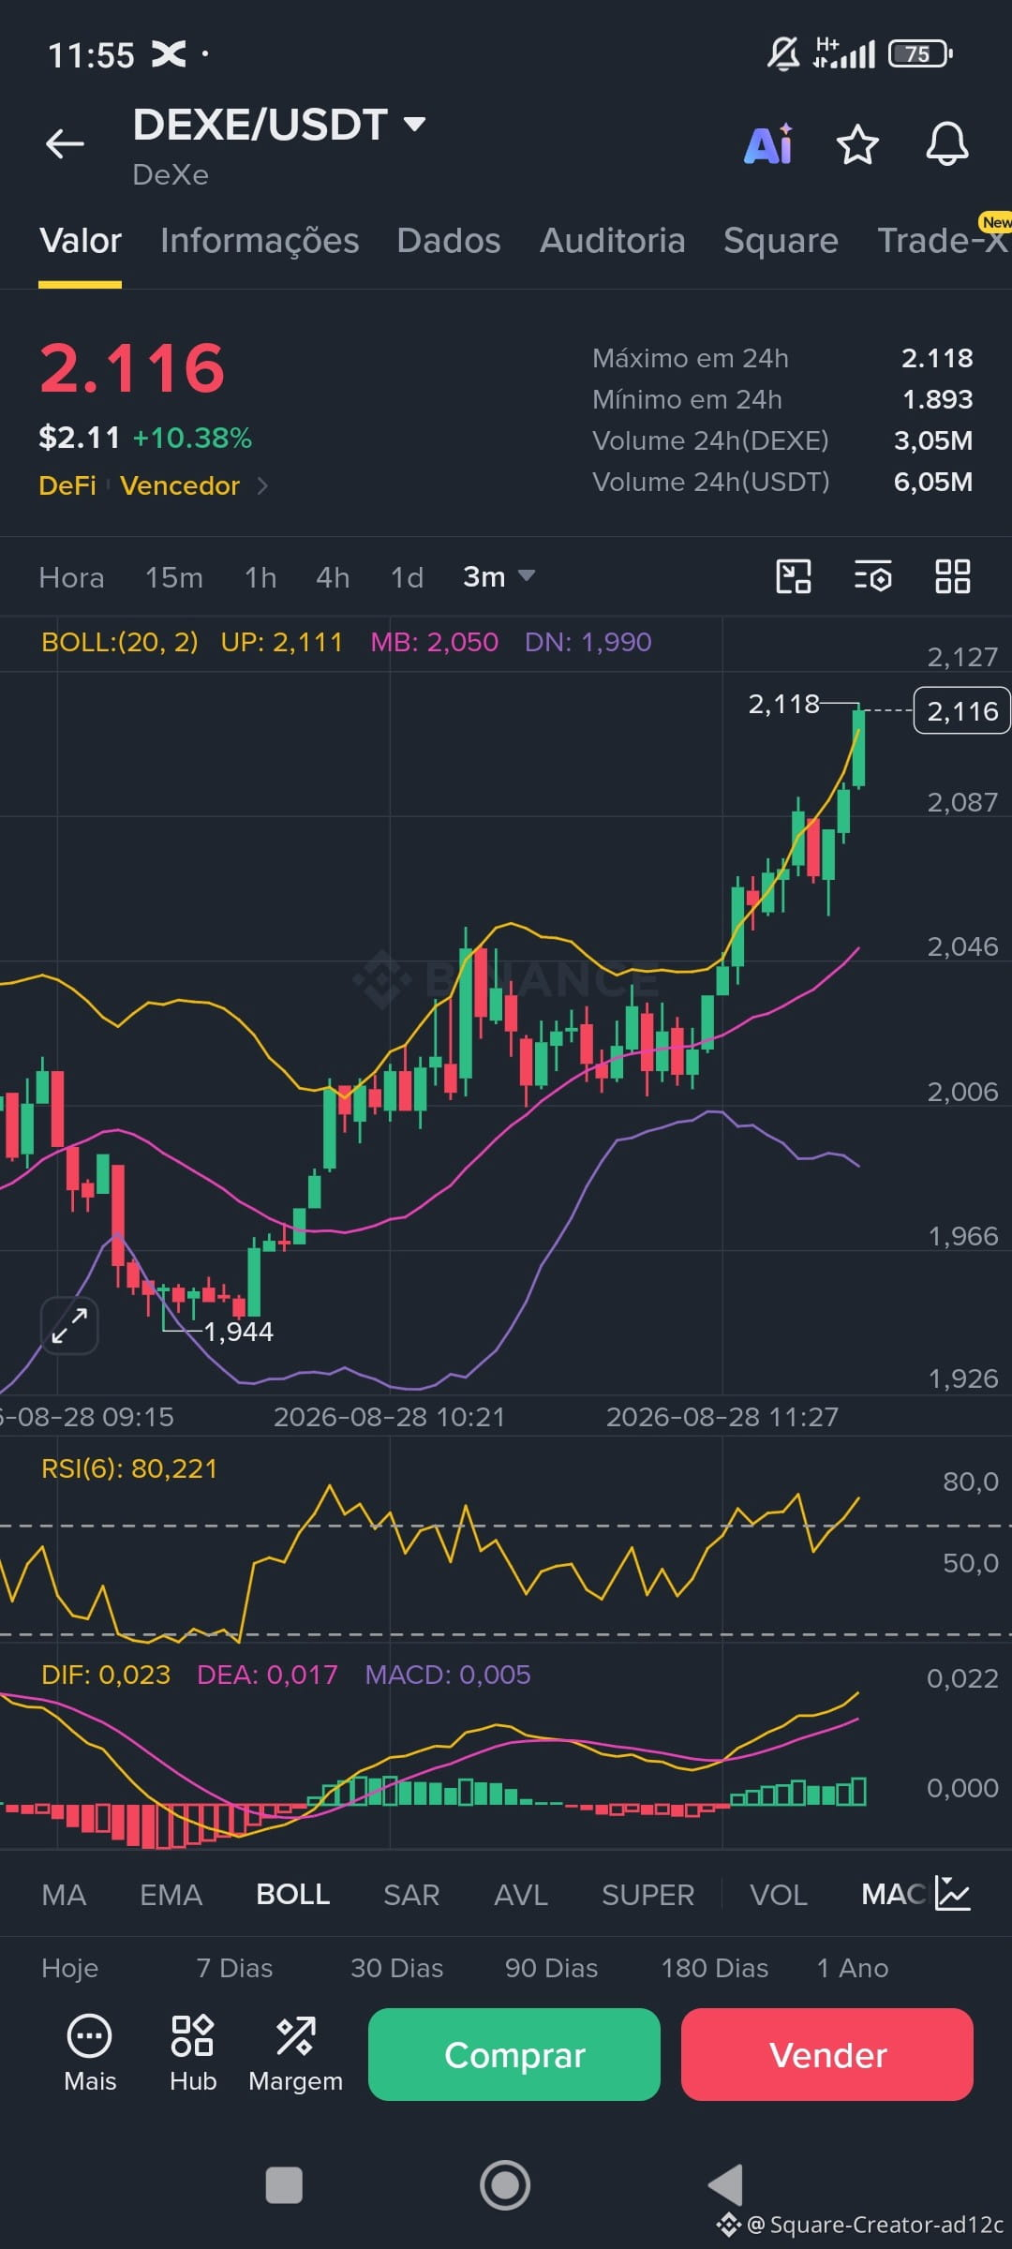
Task: Select the 15m timeframe
Action: 174,577
